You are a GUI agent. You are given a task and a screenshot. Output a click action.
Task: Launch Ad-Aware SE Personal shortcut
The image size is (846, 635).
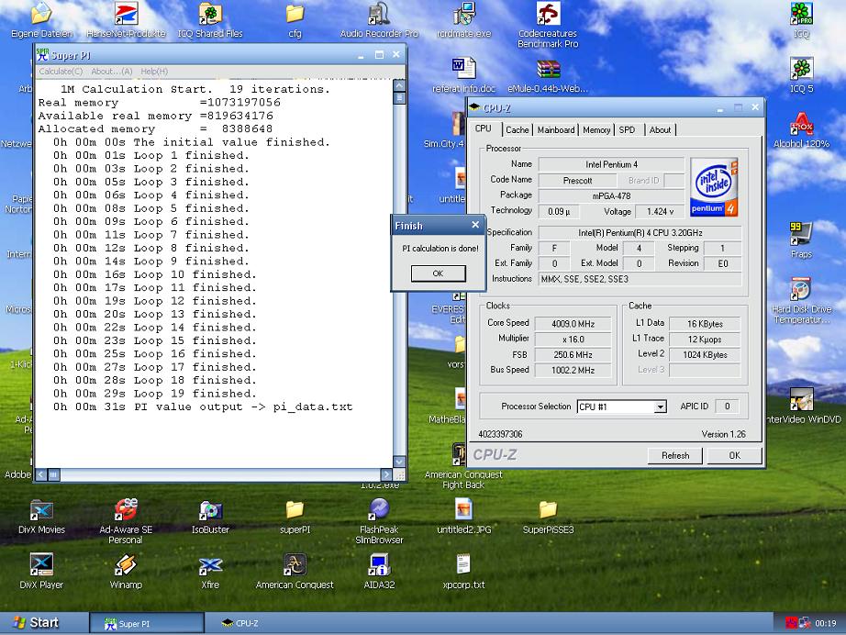126,520
